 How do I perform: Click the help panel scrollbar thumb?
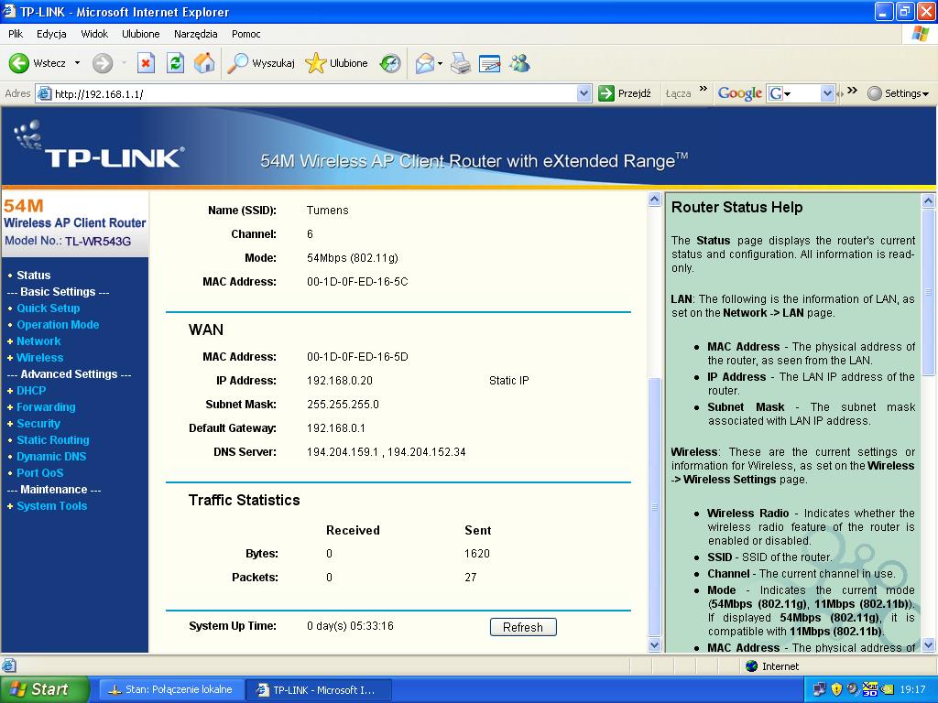pyautogui.click(x=929, y=292)
